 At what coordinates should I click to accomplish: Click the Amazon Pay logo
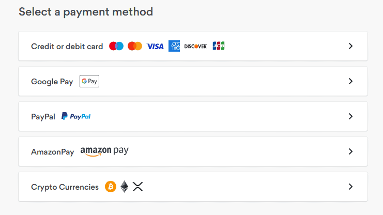point(104,151)
